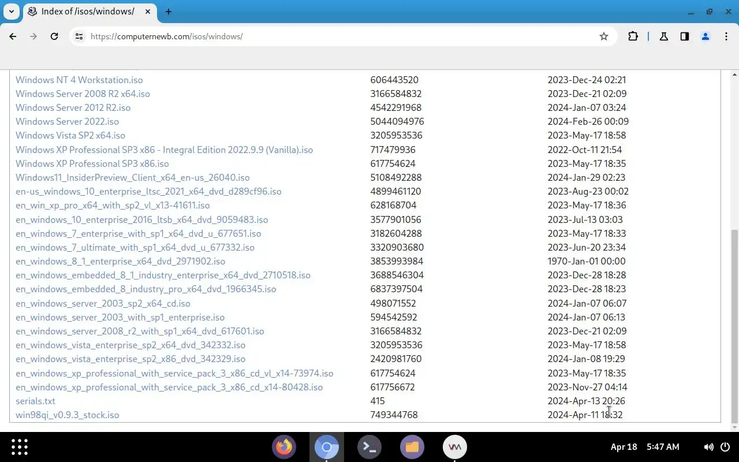This screenshot has width=739, height=462.
Task: Open the pink waveform app in taskbar
Action: [x=454, y=447]
